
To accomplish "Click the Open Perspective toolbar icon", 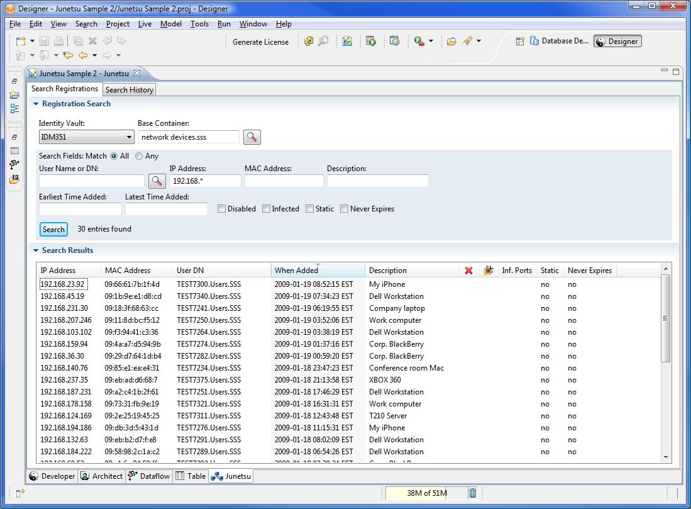I will (520, 42).
